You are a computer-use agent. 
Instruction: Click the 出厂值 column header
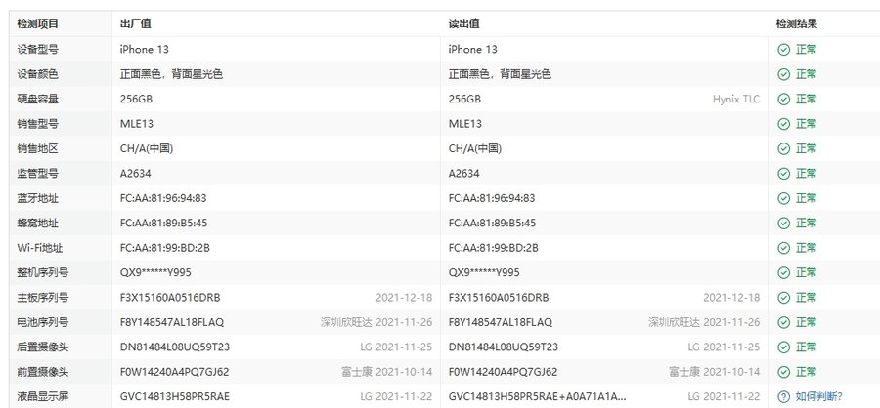click(x=135, y=24)
